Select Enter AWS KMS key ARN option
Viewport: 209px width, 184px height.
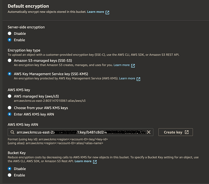[10, 114]
